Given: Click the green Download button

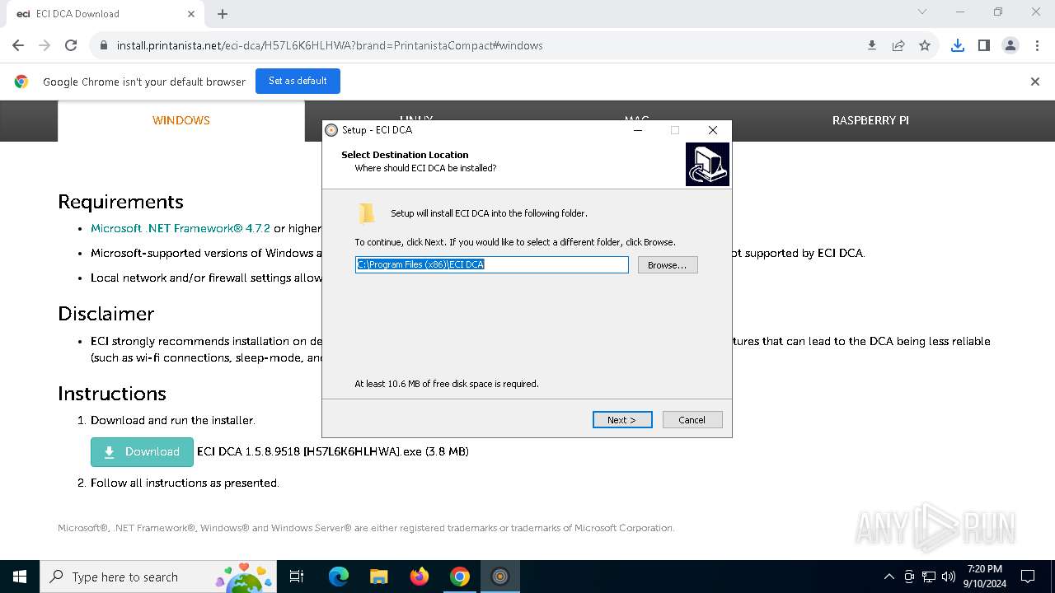Looking at the screenshot, I should pyautogui.click(x=142, y=452).
